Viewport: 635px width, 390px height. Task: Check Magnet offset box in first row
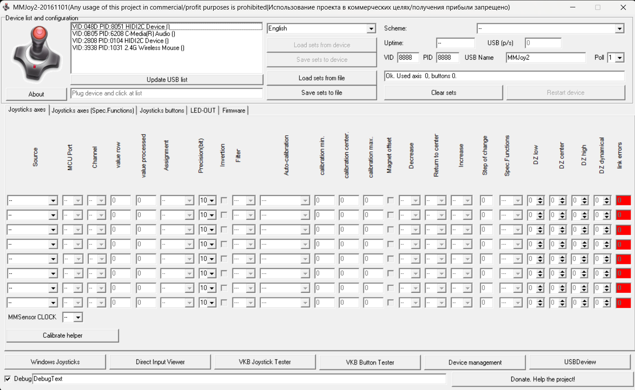coord(390,200)
